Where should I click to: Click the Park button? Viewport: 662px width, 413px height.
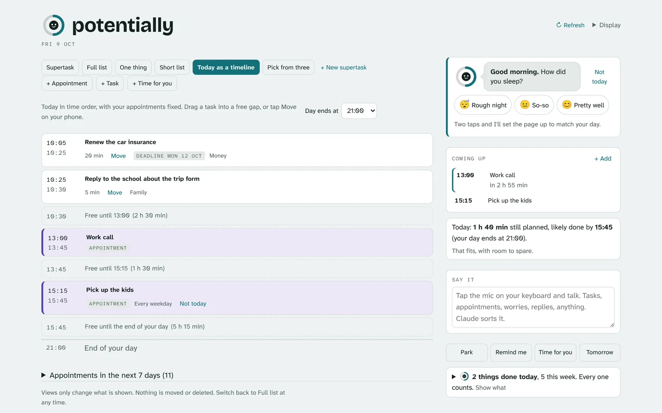[x=467, y=352]
